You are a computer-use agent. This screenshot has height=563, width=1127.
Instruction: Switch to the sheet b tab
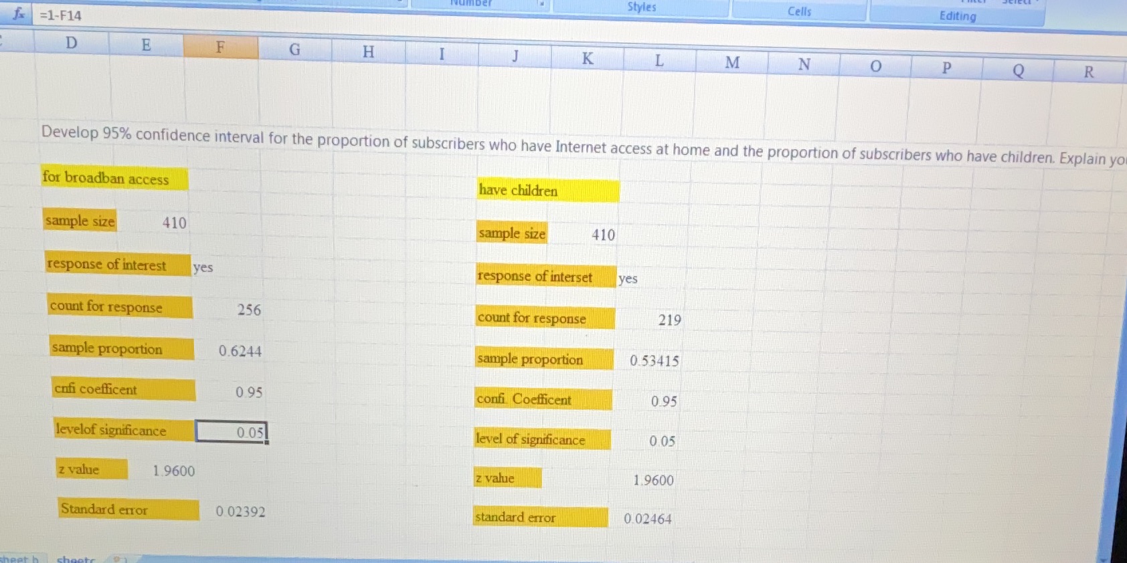coord(19,558)
